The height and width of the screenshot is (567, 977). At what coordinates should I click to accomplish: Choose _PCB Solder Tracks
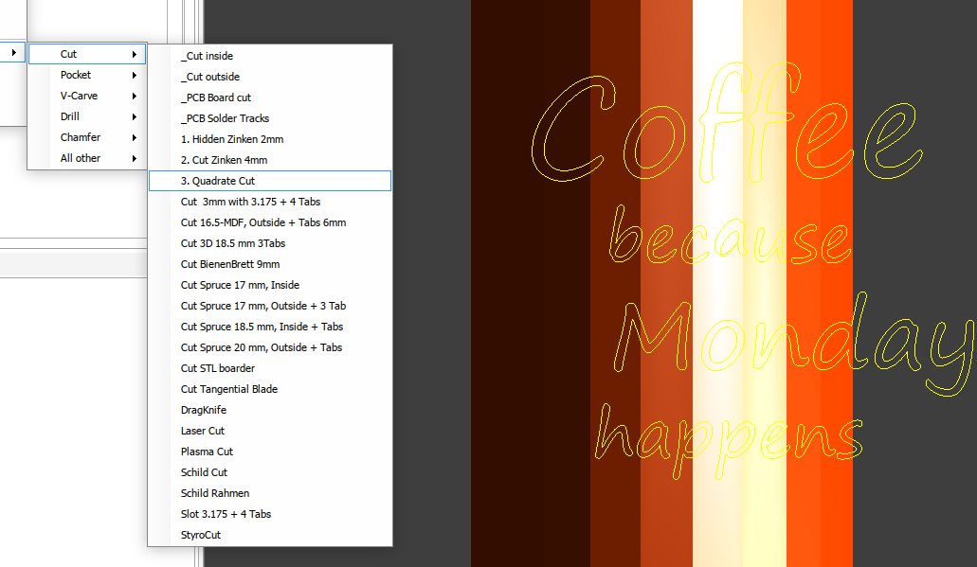point(270,118)
